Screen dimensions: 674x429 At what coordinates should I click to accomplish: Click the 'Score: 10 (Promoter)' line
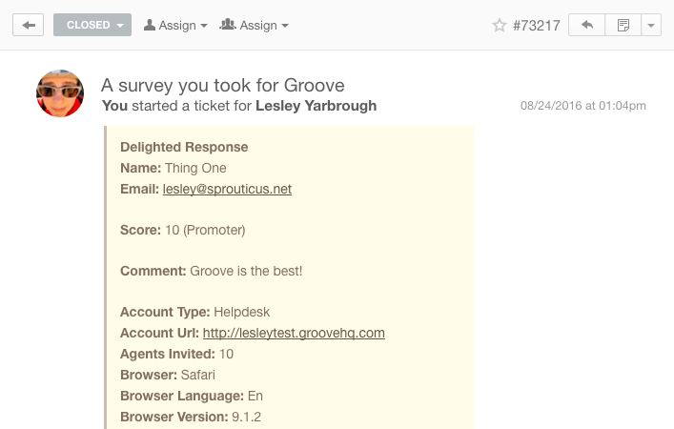183,230
